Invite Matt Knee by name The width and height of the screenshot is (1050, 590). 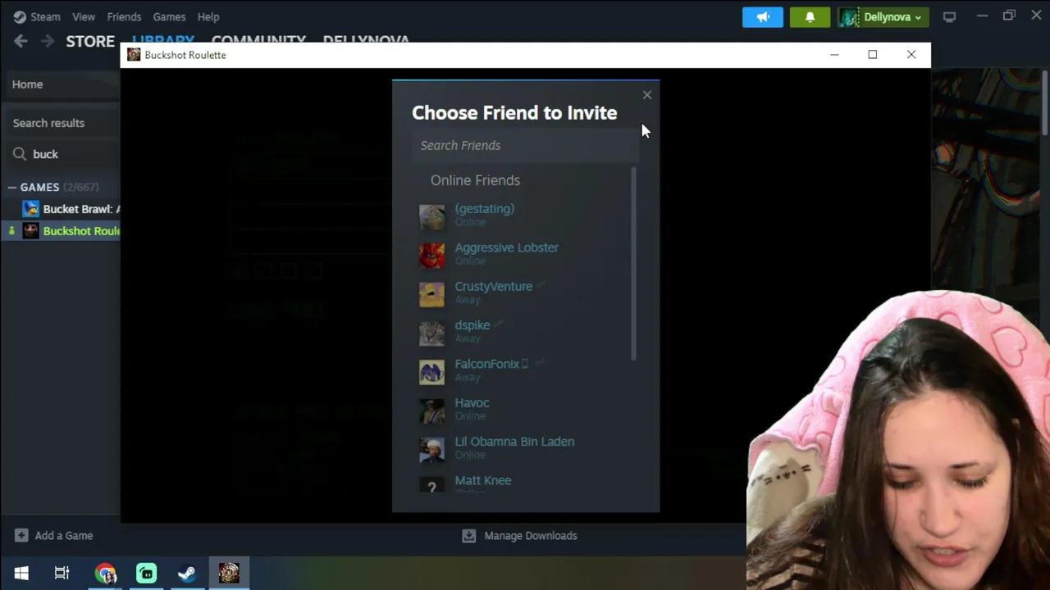click(483, 480)
